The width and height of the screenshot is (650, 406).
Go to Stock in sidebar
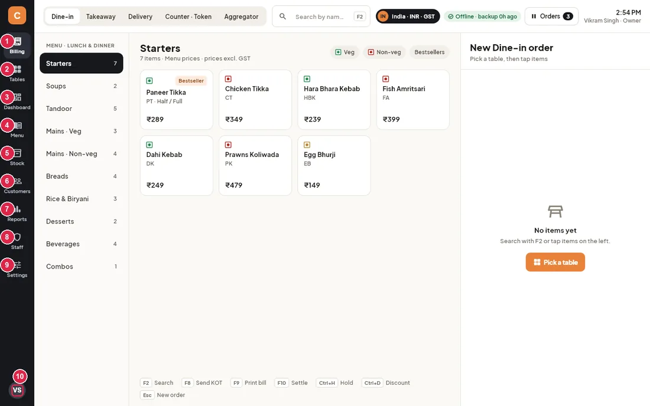point(17,157)
